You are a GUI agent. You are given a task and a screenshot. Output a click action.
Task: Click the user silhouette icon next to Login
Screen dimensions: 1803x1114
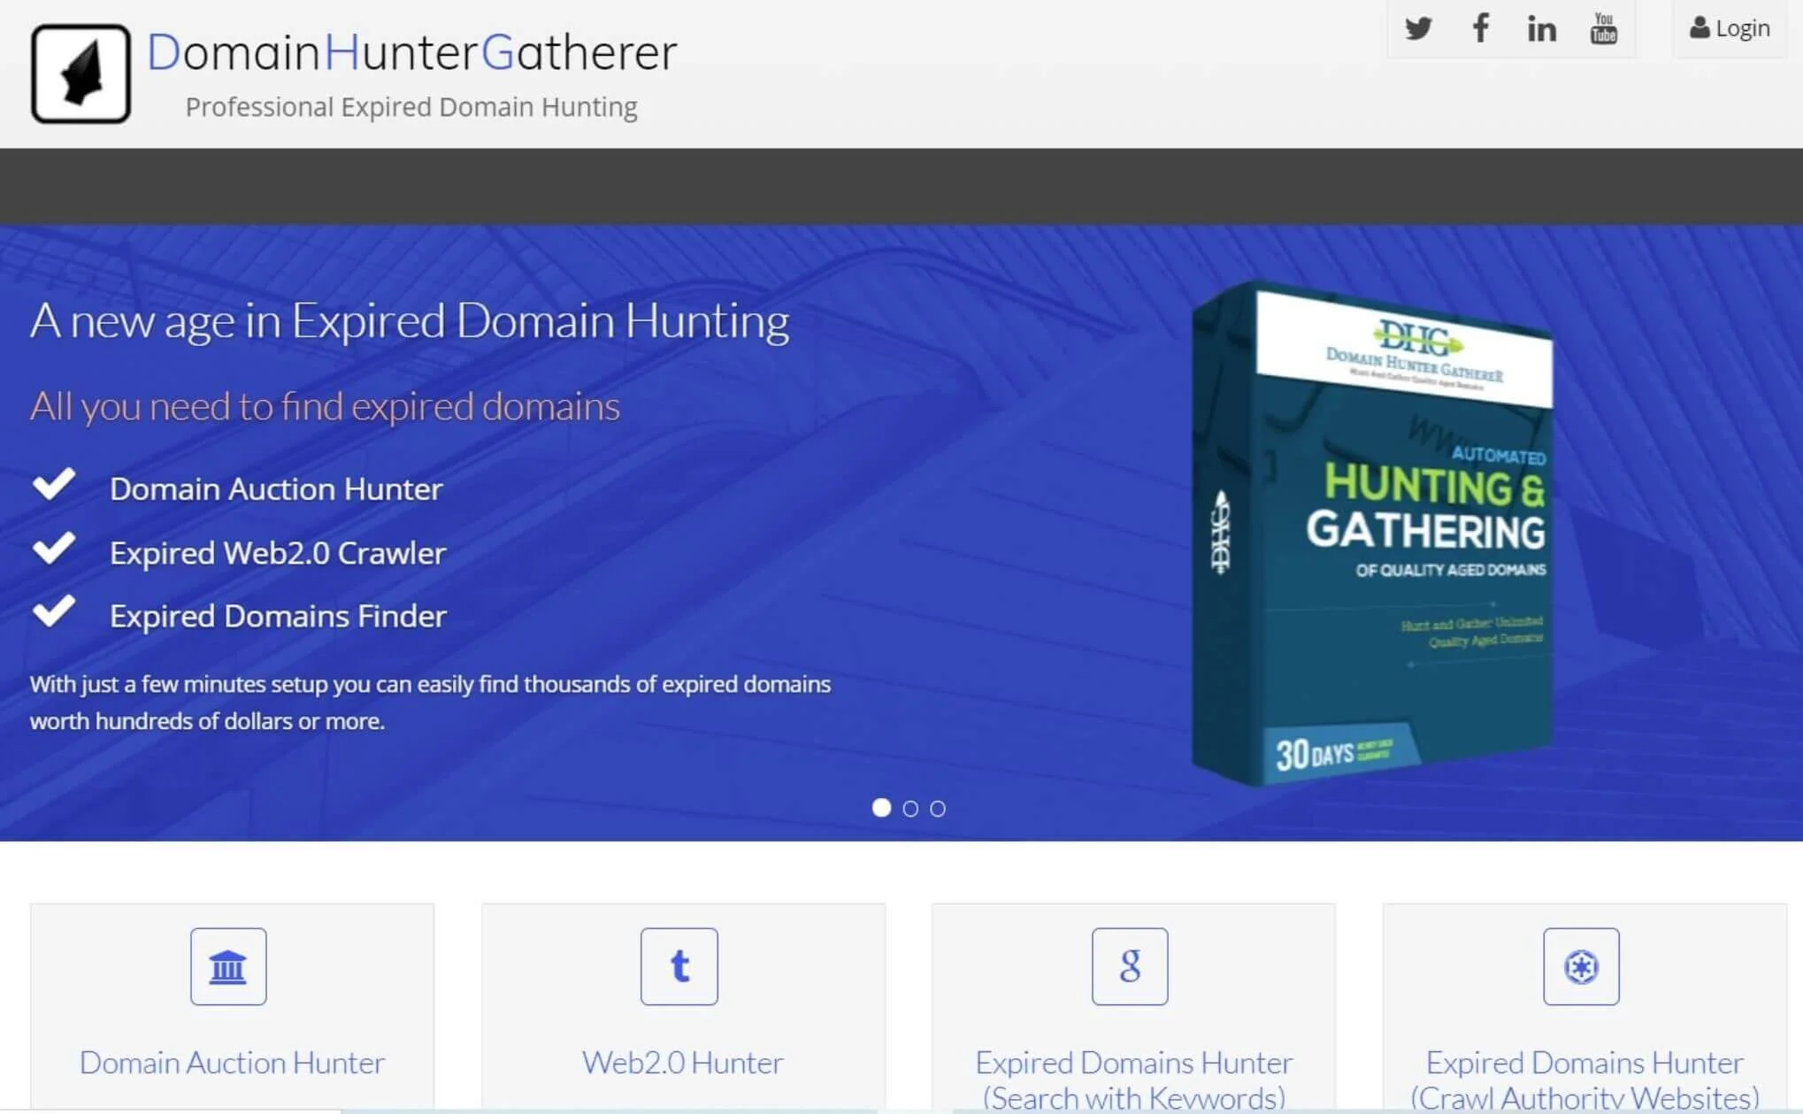pyautogui.click(x=1700, y=27)
